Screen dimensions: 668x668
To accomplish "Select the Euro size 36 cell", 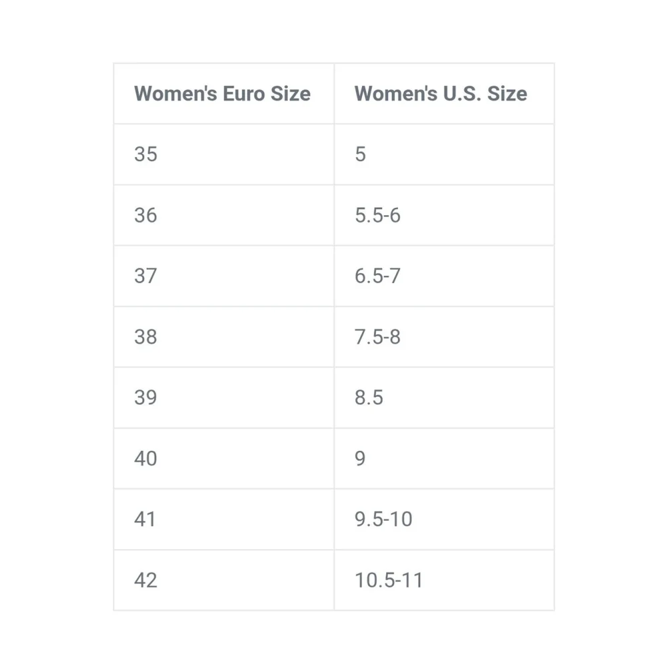I will point(224,215).
